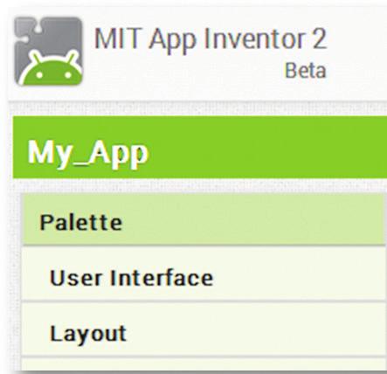Click the white header area beside the title

(x=358, y=52)
